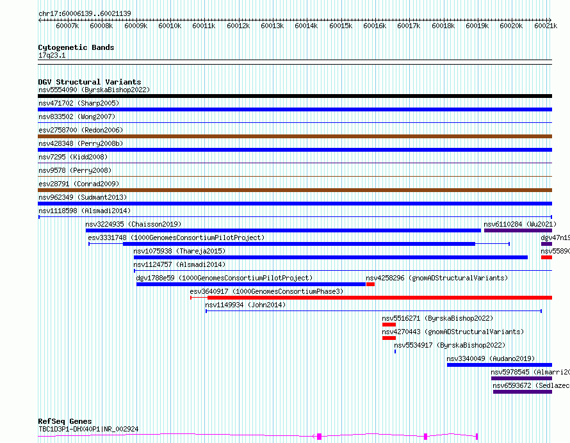Click purple nsv5978545 variant bar
The image size is (570, 443).
click(522, 378)
